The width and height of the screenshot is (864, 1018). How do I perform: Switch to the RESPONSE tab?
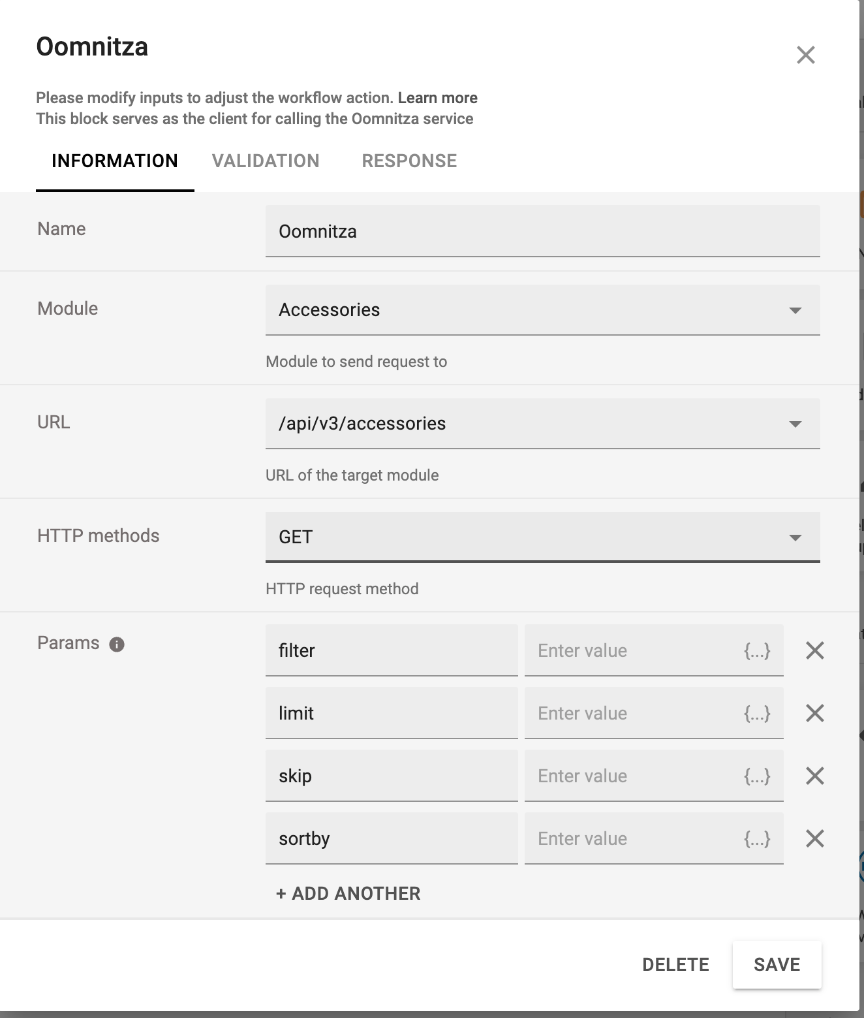pos(409,161)
